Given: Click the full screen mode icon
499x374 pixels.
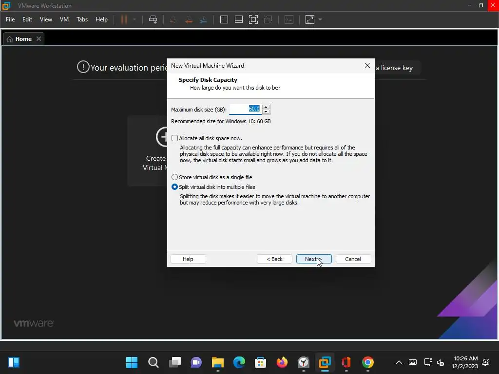Looking at the screenshot, I should [253, 19].
